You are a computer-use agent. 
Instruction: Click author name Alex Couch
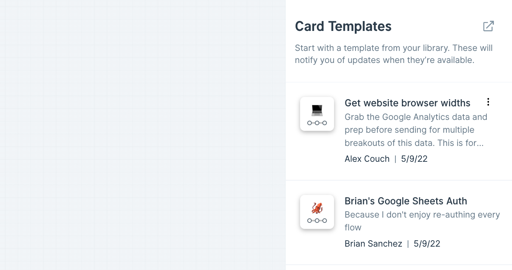click(367, 159)
